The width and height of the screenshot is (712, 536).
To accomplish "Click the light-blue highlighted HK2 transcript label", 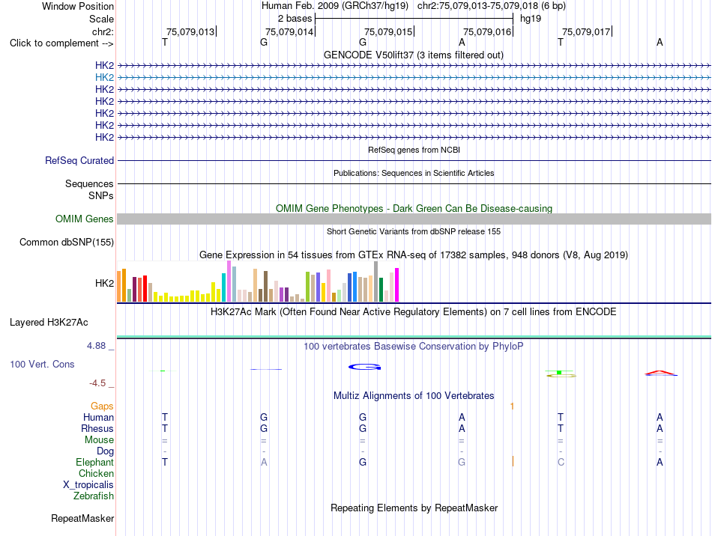I will (104, 78).
